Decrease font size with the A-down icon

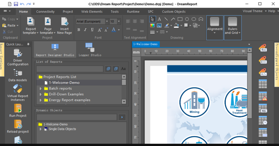(x=106, y=30)
